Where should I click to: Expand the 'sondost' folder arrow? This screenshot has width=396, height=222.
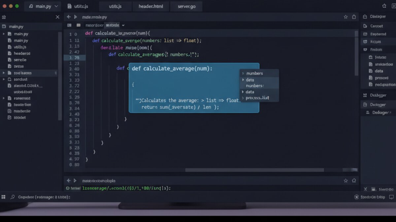click(x=4, y=79)
